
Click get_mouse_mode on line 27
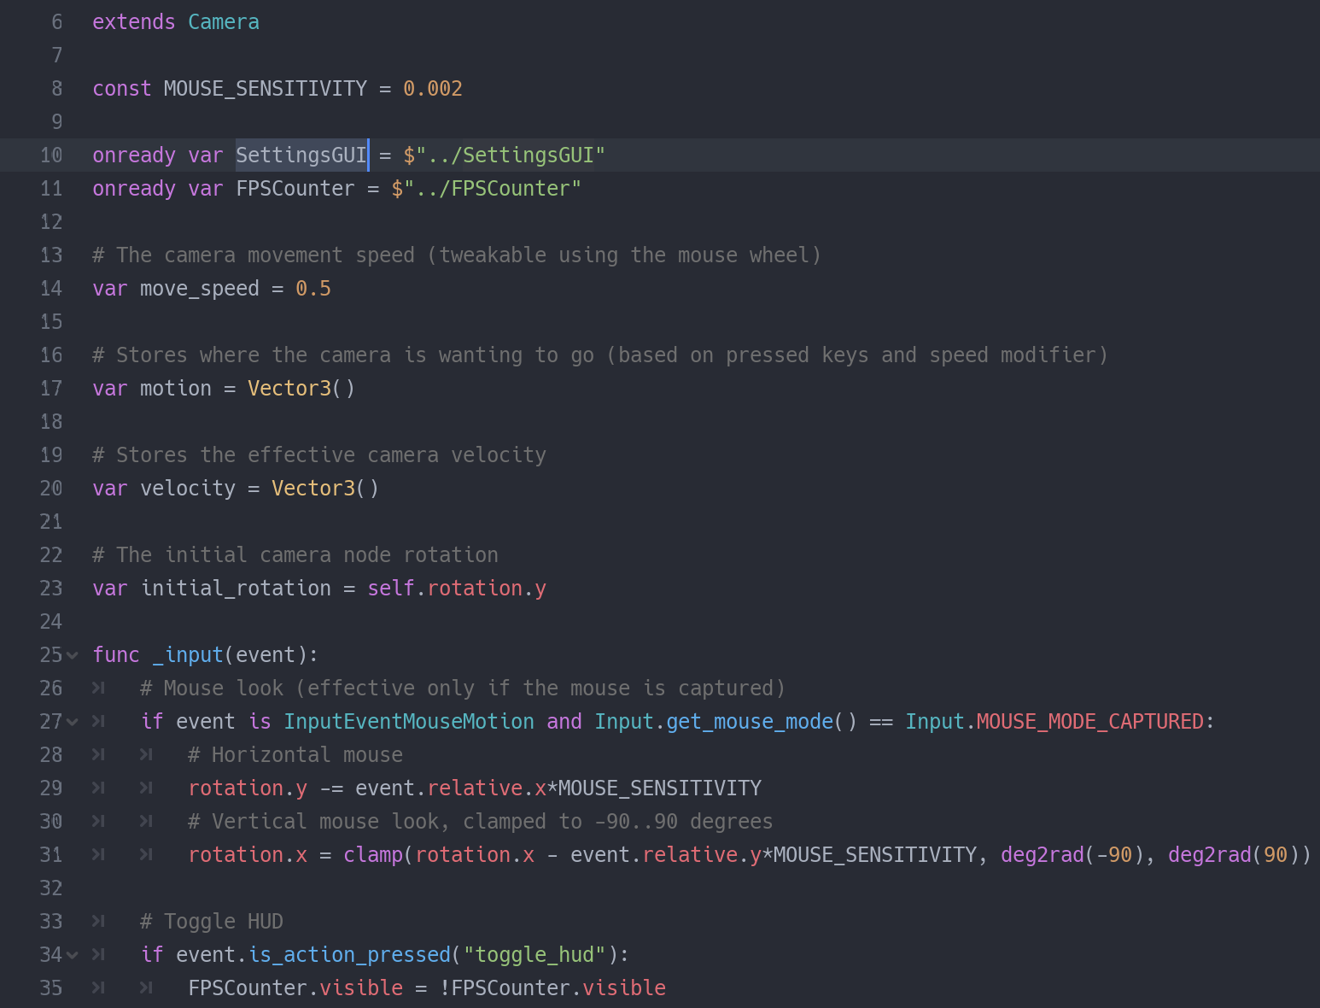coord(750,722)
